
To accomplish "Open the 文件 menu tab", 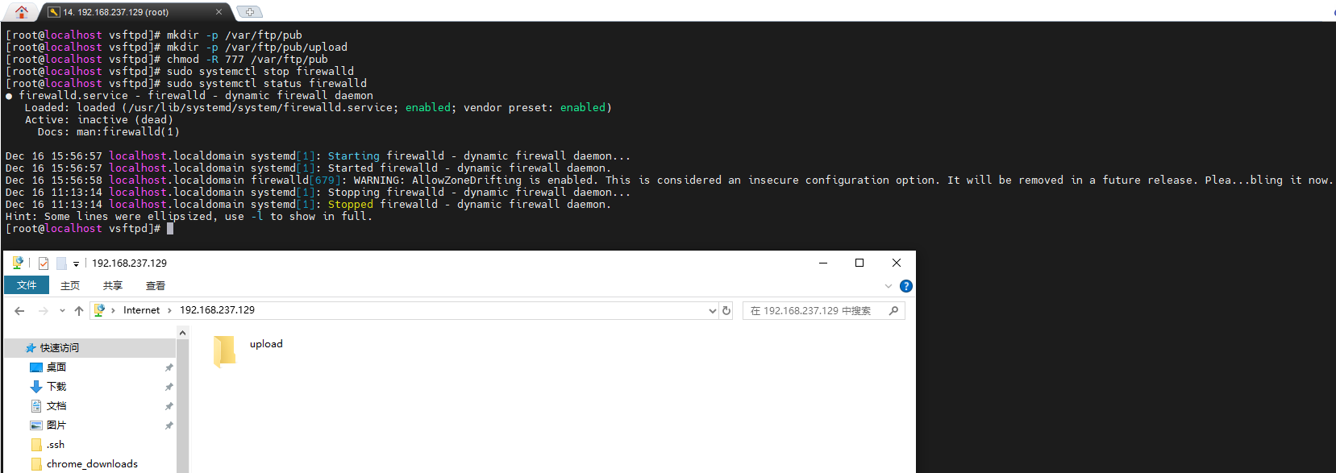I will 27,285.
